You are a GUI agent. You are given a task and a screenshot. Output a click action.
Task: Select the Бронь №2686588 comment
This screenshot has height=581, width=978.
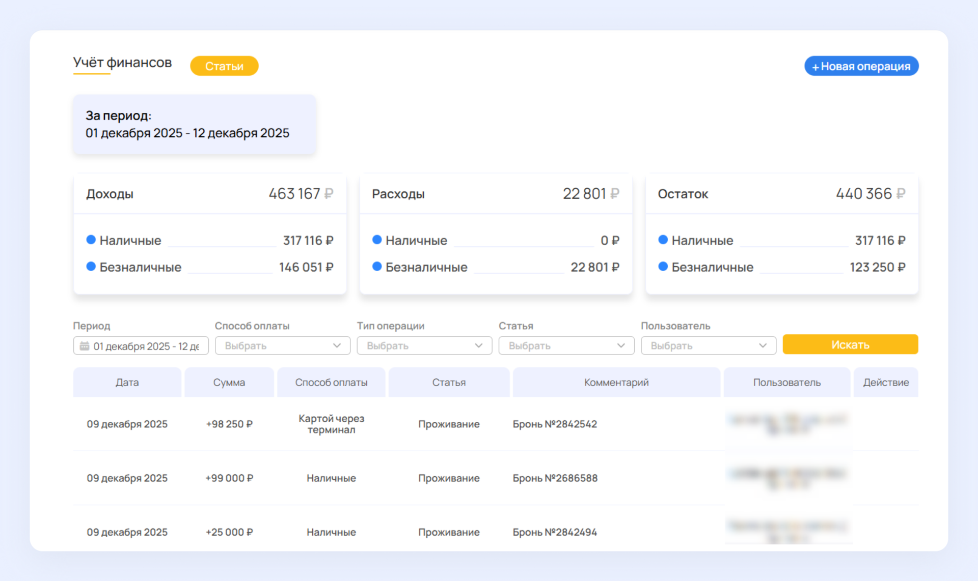(x=555, y=478)
